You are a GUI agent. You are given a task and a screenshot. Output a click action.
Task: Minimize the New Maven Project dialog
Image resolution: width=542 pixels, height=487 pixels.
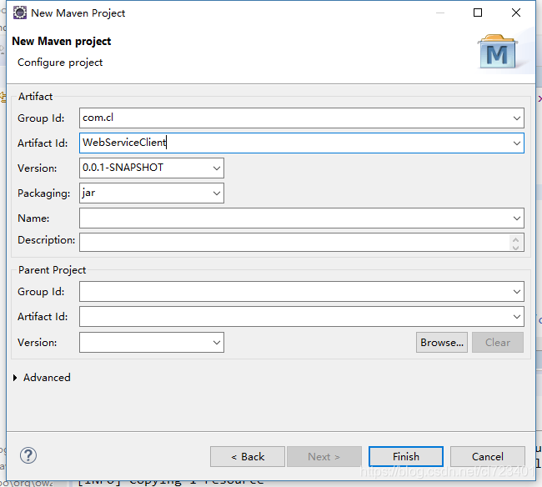point(440,13)
